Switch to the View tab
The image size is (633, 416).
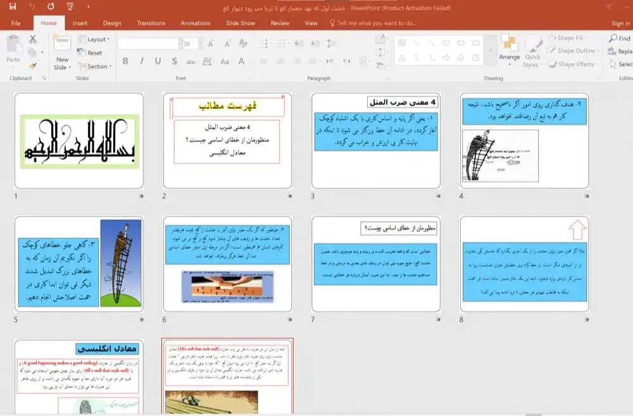click(311, 23)
